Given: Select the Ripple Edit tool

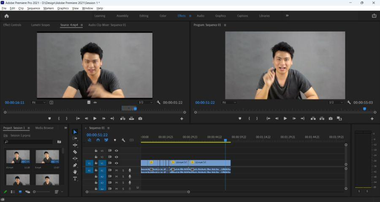Looking at the screenshot, I should 75,145.
